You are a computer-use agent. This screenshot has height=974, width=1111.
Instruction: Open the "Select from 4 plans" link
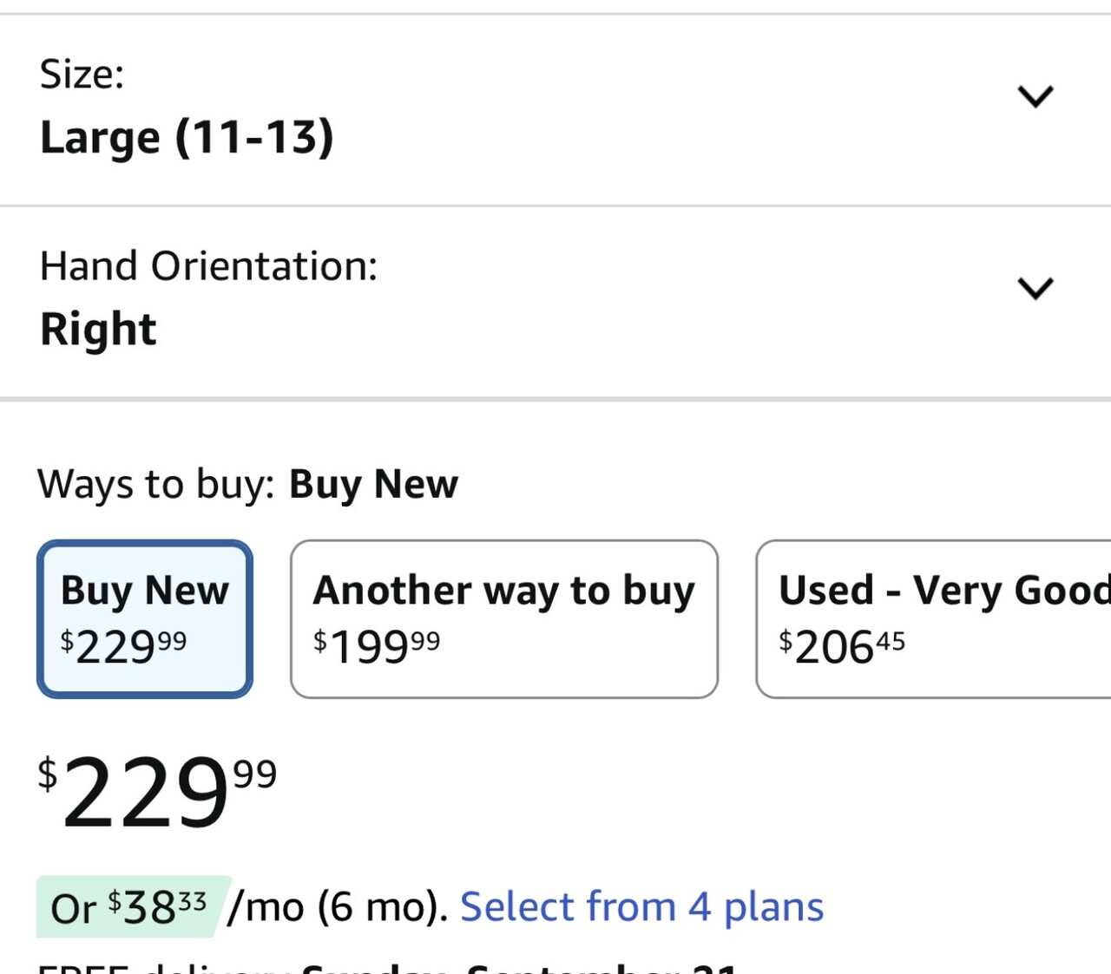tap(641, 907)
